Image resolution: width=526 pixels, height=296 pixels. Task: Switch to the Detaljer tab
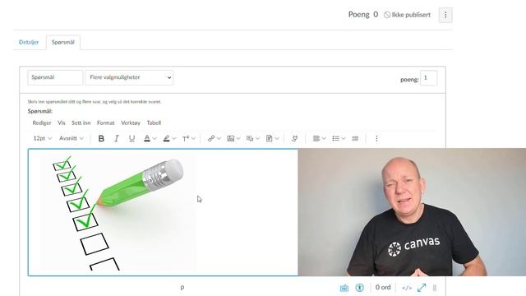(x=29, y=42)
